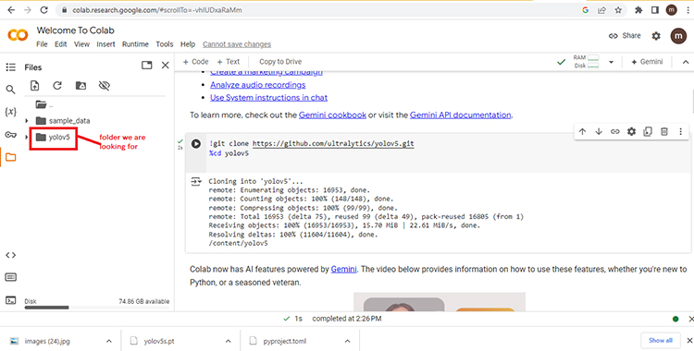Open the Help menu
Screen dimensions: 694x351
click(x=188, y=44)
